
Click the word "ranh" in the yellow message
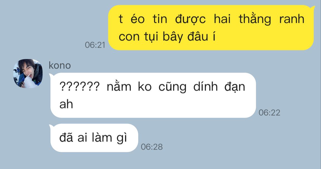coord(292,19)
